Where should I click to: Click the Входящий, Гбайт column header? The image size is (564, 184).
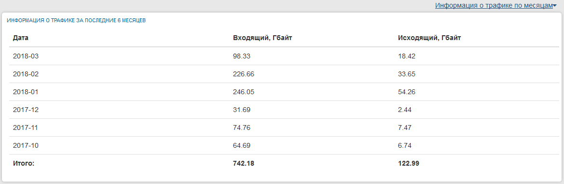click(262, 38)
